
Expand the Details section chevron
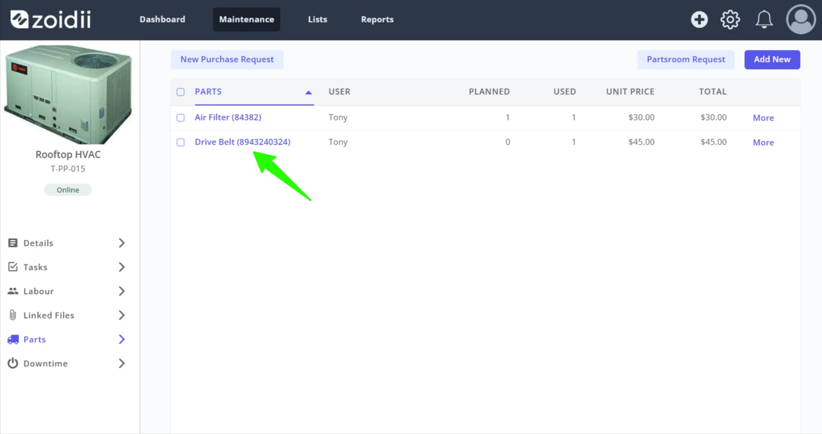(122, 243)
